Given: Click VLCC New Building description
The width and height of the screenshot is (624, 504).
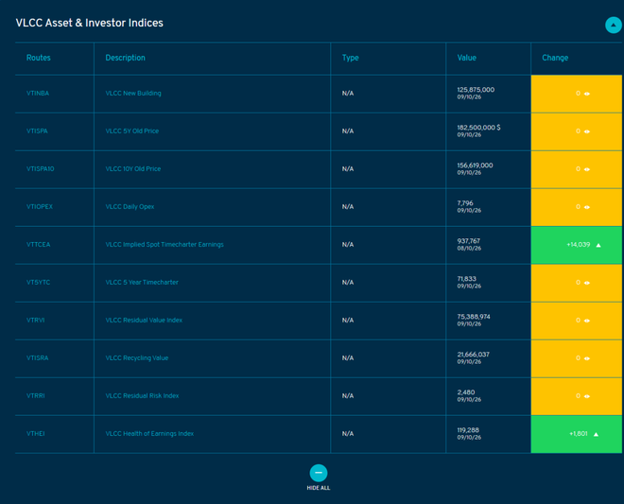Looking at the screenshot, I should [x=133, y=94].
